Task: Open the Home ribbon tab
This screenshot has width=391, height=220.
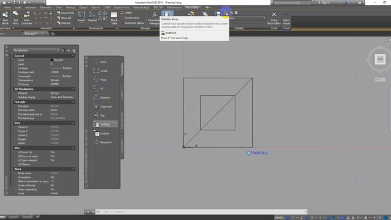Action: click(7, 7)
